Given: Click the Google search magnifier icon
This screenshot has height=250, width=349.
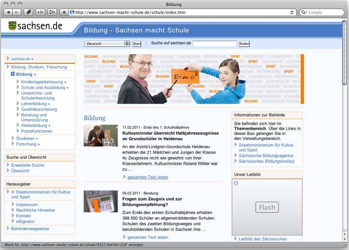Looking at the screenshot, I should [304, 12].
